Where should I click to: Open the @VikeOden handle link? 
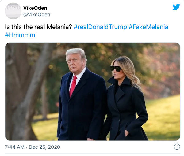point(36,14)
